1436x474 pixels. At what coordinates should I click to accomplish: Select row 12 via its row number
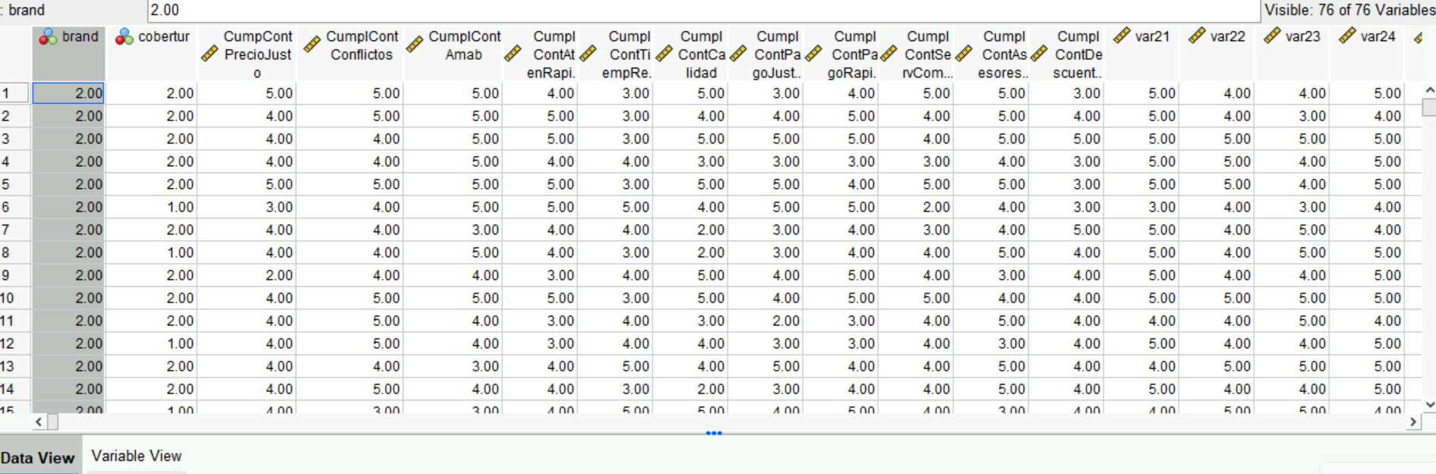pyautogui.click(x=15, y=344)
